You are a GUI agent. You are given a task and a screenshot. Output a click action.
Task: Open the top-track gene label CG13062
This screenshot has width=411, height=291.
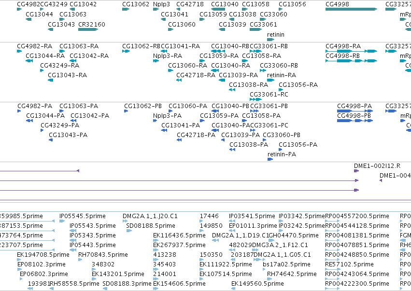click(x=136, y=4)
